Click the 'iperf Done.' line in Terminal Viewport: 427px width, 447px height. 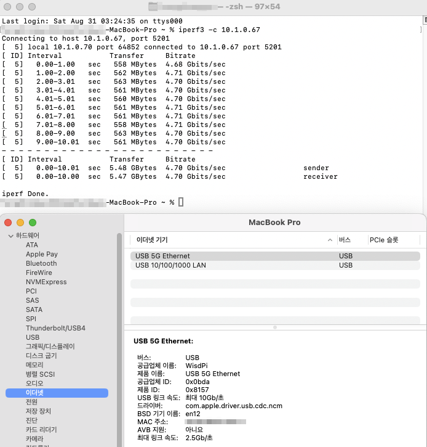pos(25,194)
